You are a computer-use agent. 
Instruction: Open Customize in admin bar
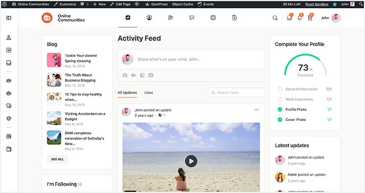(x=65, y=4)
